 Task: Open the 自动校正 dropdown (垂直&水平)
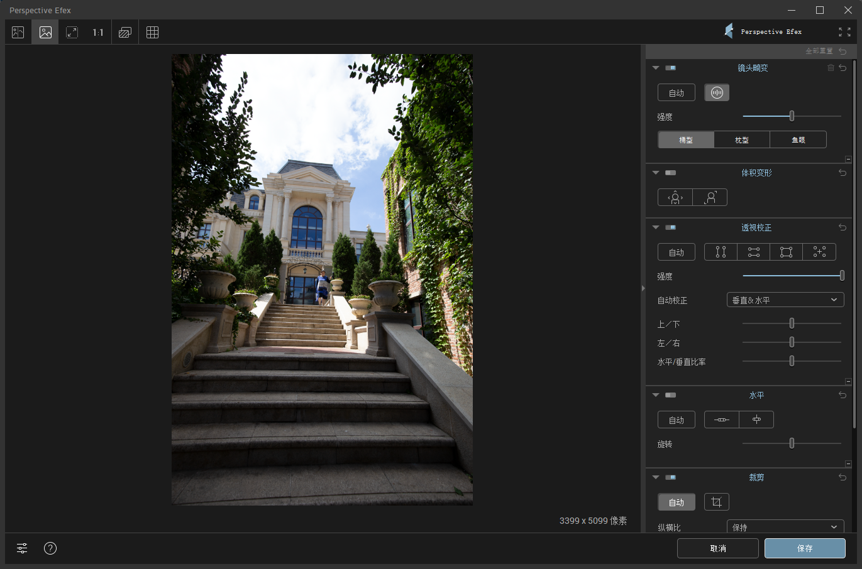(x=785, y=300)
